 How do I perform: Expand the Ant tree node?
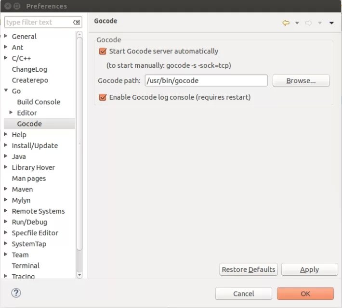(x=6, y=47)
